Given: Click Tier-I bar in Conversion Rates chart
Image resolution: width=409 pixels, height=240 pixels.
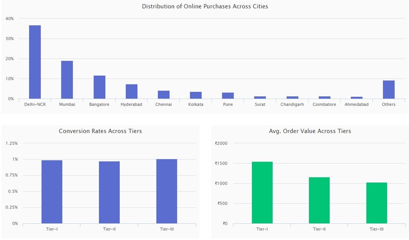Looking at the screenshot, I should (52, 192).
